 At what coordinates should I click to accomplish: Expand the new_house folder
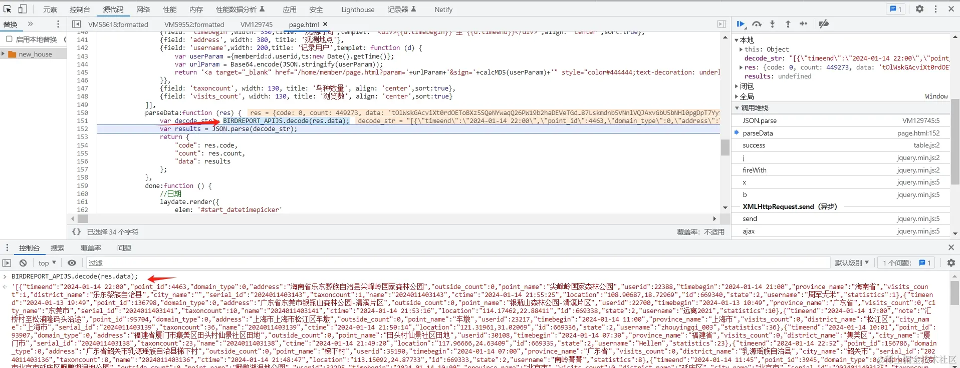tap(4, 54)
